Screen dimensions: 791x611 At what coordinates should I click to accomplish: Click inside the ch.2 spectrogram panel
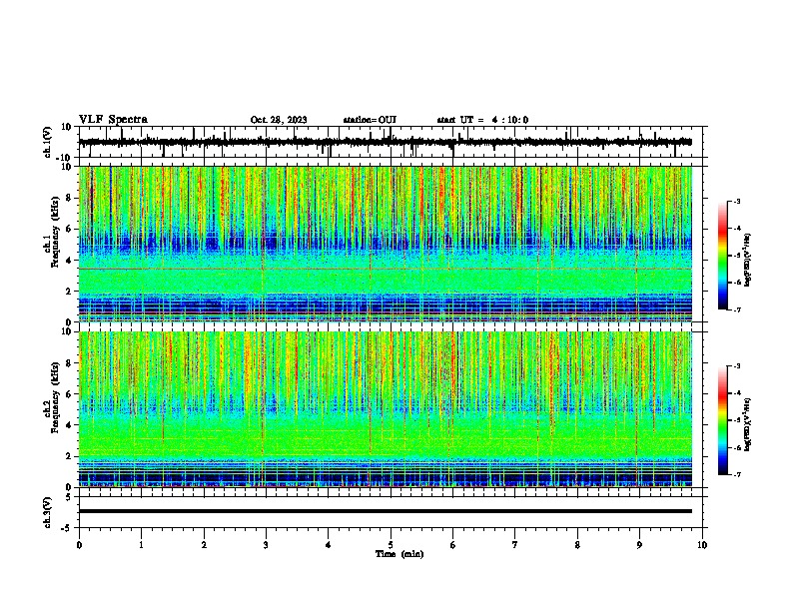point(386,409)
